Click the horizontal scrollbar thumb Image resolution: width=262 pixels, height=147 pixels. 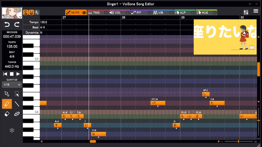pos(93,141)
